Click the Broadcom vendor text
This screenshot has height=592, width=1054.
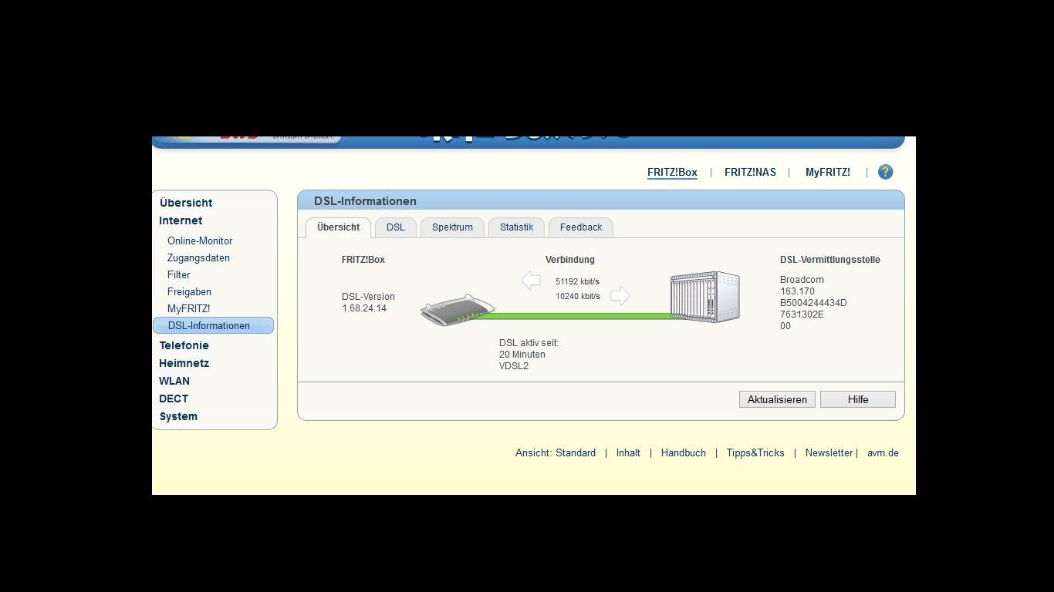pos(802,280)
